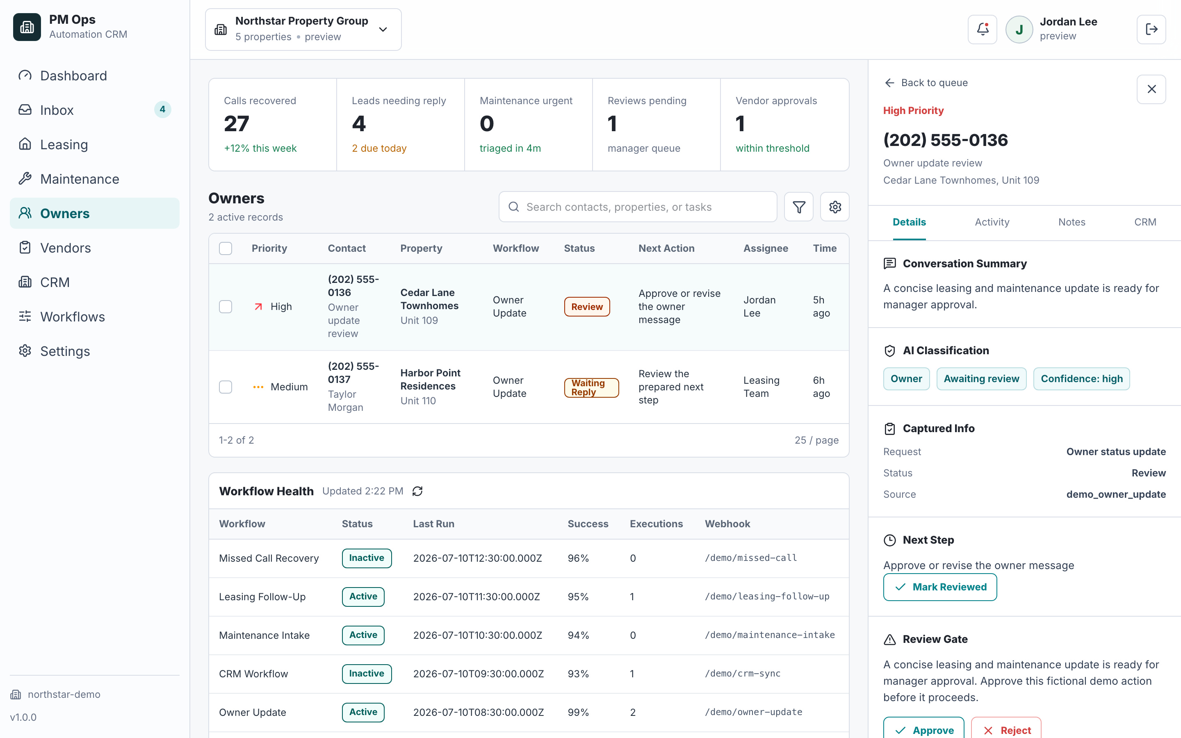Check the Taylor Morgan row checkbox
This screenshot has height=738, width=1181.
[x=226, y=387]
